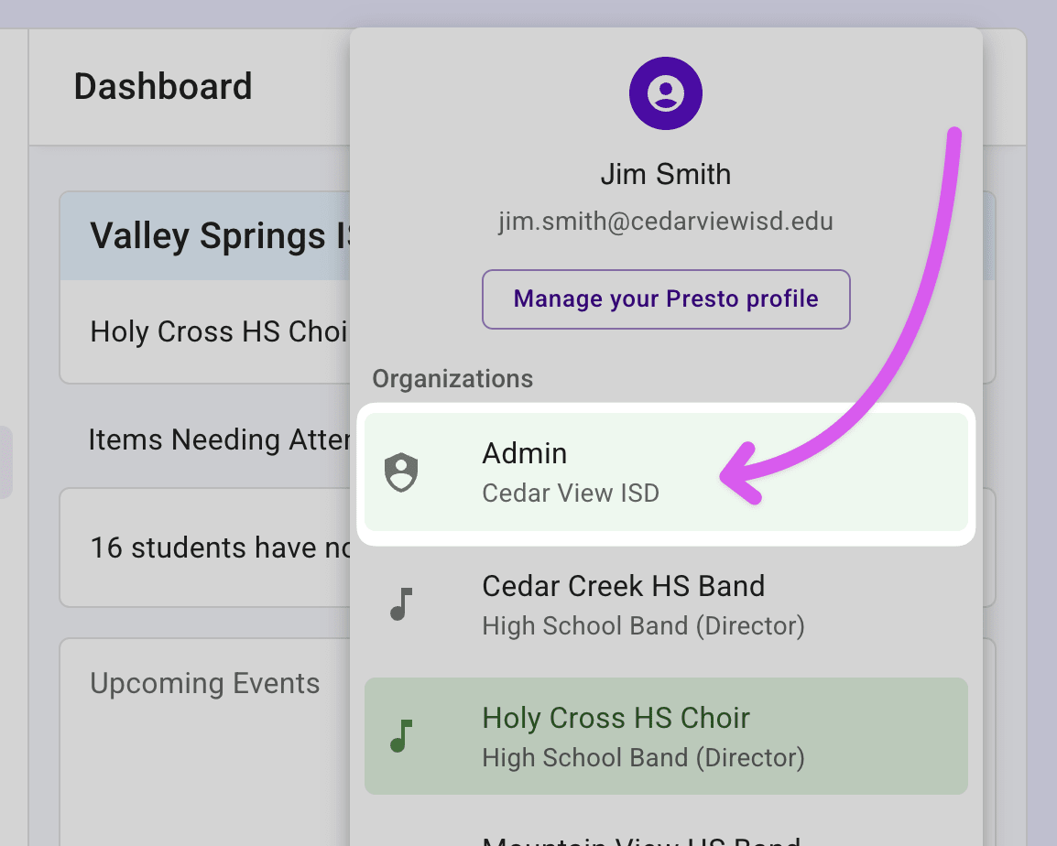Click the gray music note beside Cedar Creek HS Band

pyautogui.click(x=400, y=605)
